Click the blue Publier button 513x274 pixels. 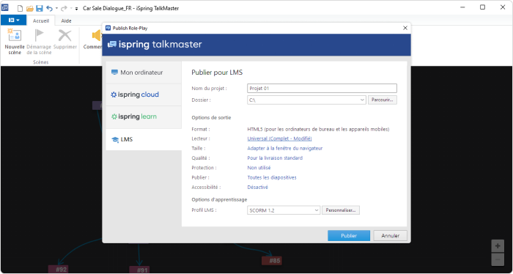pos(349,236)
